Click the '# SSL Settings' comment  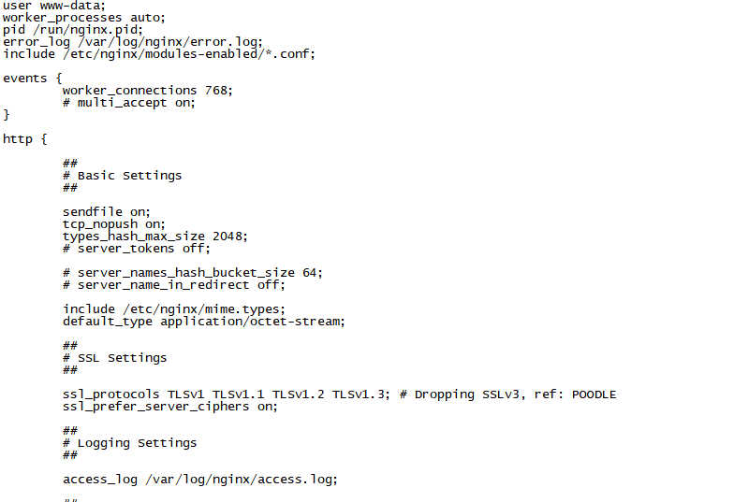coord(114,358)
